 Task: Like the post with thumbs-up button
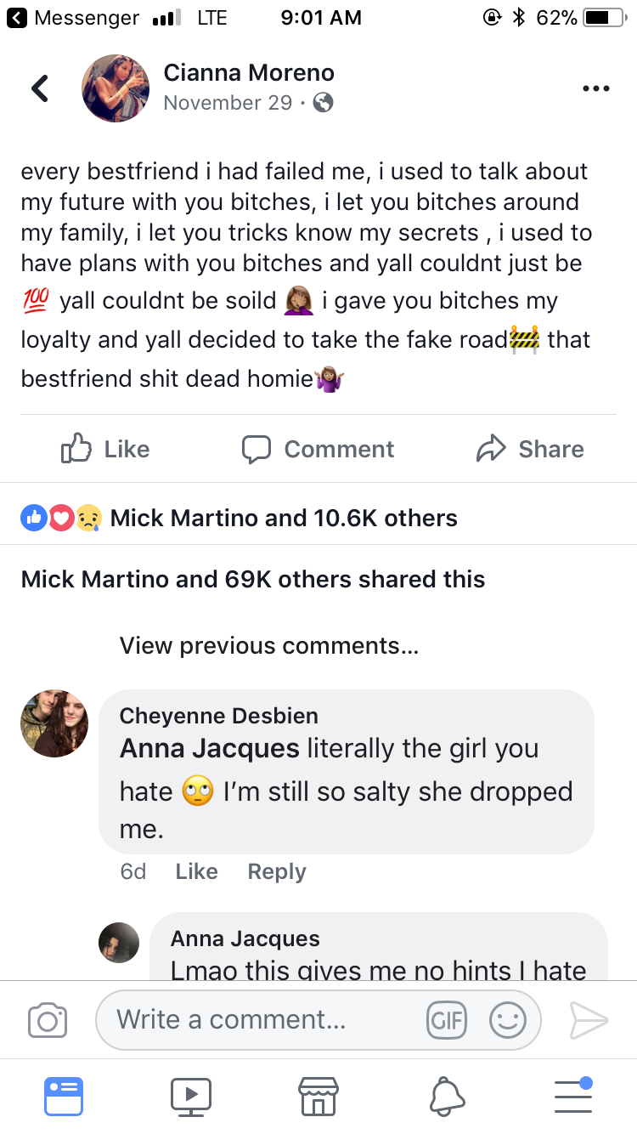point(106,449)
